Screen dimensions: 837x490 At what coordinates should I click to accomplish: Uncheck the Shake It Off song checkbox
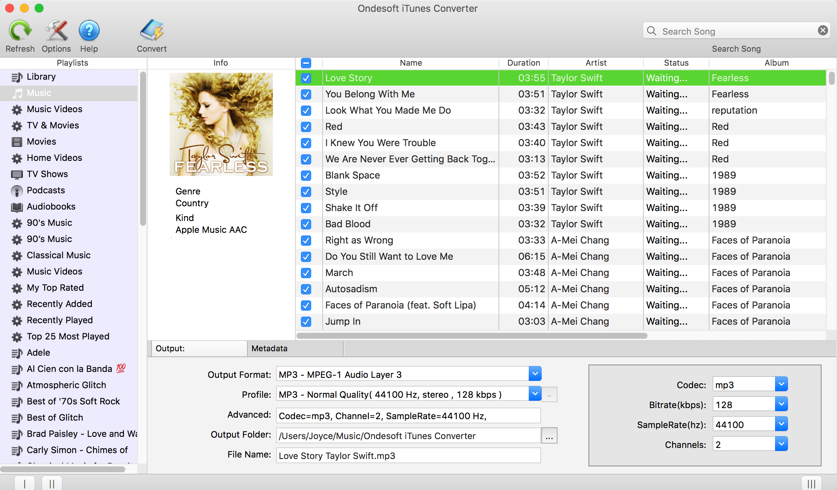[305, 207]
